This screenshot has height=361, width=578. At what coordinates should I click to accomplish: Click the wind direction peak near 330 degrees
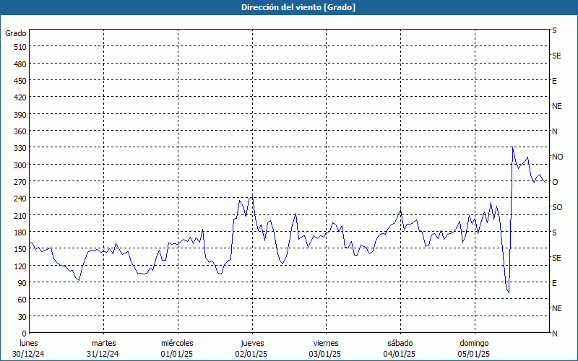512,147
